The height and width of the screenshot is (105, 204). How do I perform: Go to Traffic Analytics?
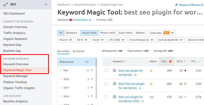(14, 33)
